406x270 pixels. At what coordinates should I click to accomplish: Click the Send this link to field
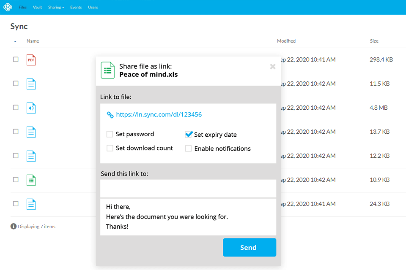[188, 188]
